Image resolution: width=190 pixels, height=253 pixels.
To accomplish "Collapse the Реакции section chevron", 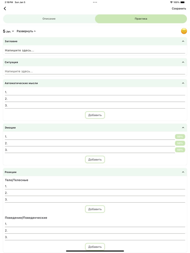I will (x=183, y=172).
